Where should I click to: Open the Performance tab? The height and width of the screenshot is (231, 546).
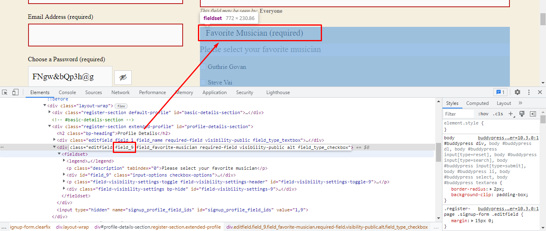(153, 92)
